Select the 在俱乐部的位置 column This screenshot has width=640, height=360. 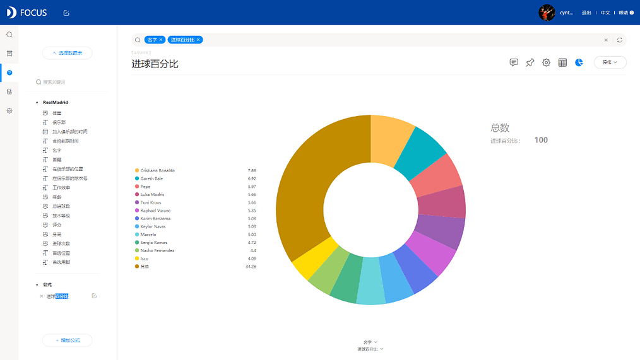click(x=68, y=169)
